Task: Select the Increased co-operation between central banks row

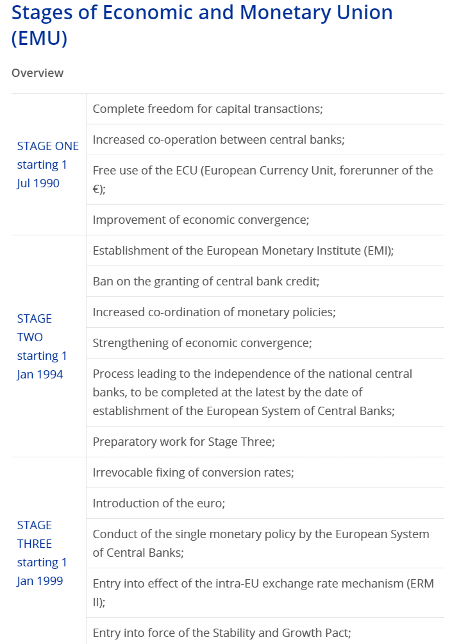Action: click(219, 140)
